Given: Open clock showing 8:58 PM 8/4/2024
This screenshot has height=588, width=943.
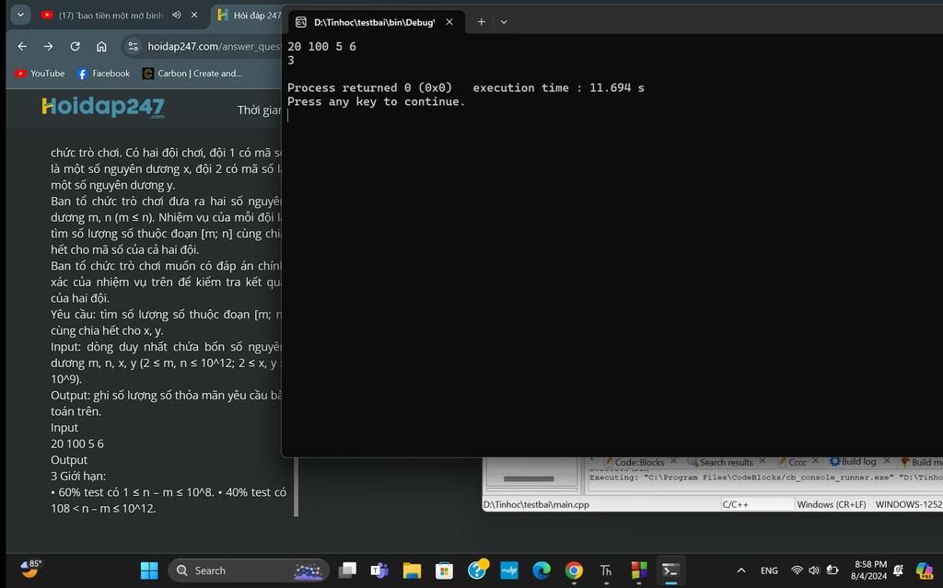Looking at the screenshot, I should [x=869, y=570].
